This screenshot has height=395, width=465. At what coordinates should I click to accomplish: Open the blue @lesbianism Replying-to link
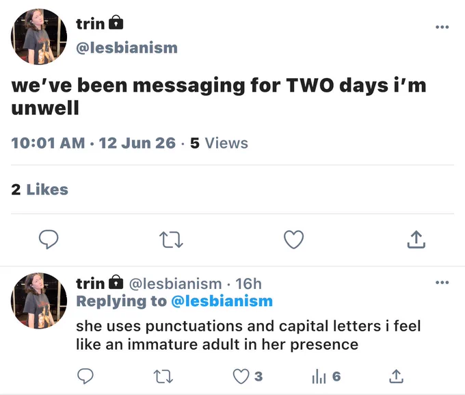[x=222, y=301]
